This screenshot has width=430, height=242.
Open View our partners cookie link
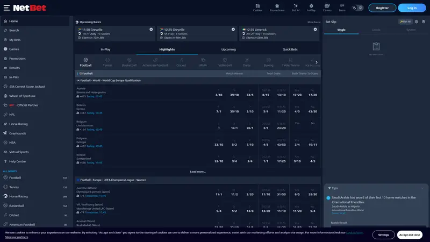[x=17, y=237]
